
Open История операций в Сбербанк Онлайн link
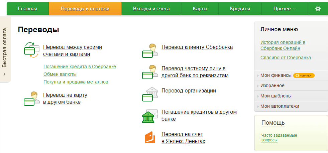click(283, 45)
